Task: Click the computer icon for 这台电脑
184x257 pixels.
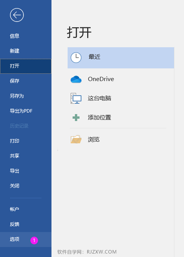Action: [76, 98]
